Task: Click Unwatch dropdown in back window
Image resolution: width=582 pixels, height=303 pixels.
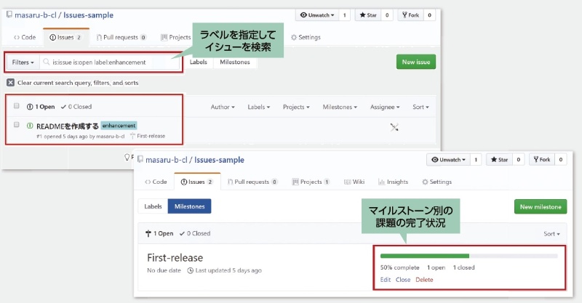Action: click(317, 15)
